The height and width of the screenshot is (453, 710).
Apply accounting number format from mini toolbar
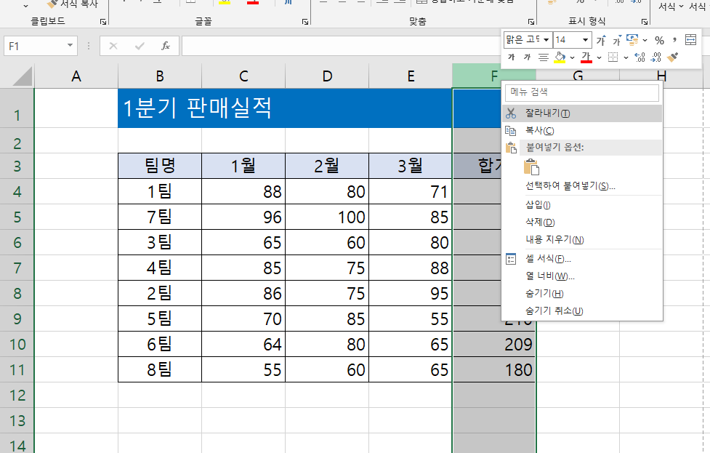pos(632,40)
